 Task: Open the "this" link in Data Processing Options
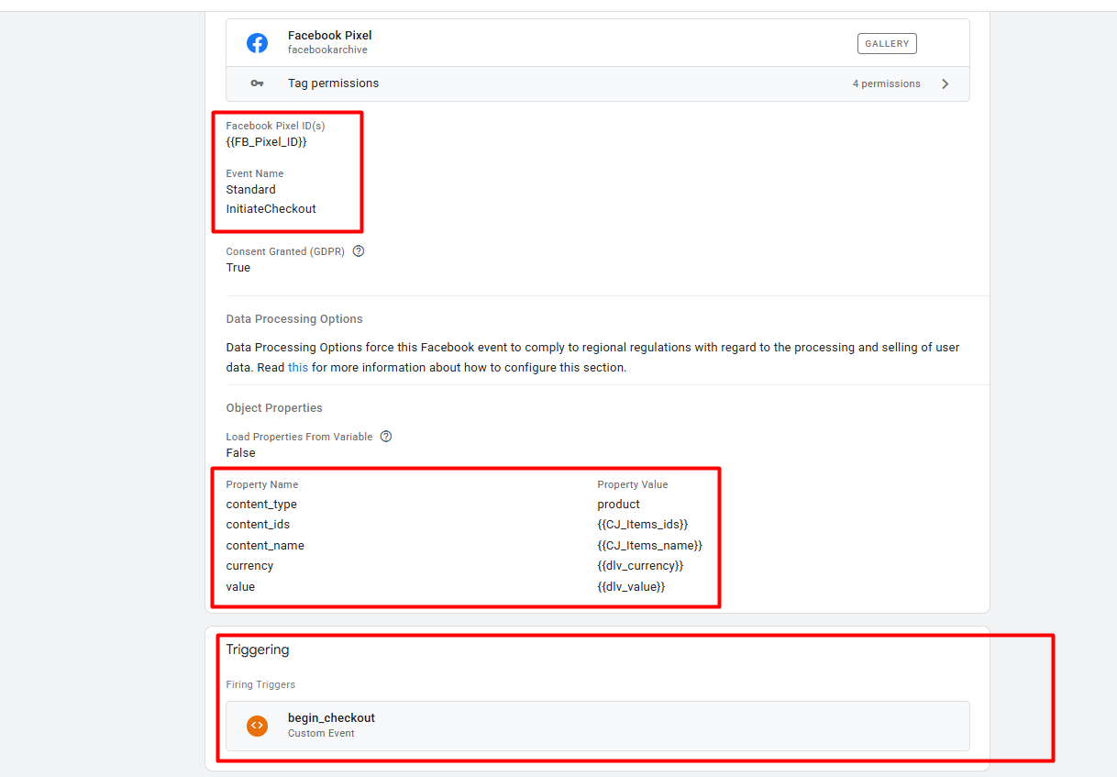[x=298, y=367]
